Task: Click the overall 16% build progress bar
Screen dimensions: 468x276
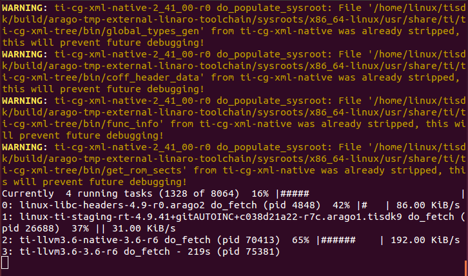Action: click(x=370, y=194)
